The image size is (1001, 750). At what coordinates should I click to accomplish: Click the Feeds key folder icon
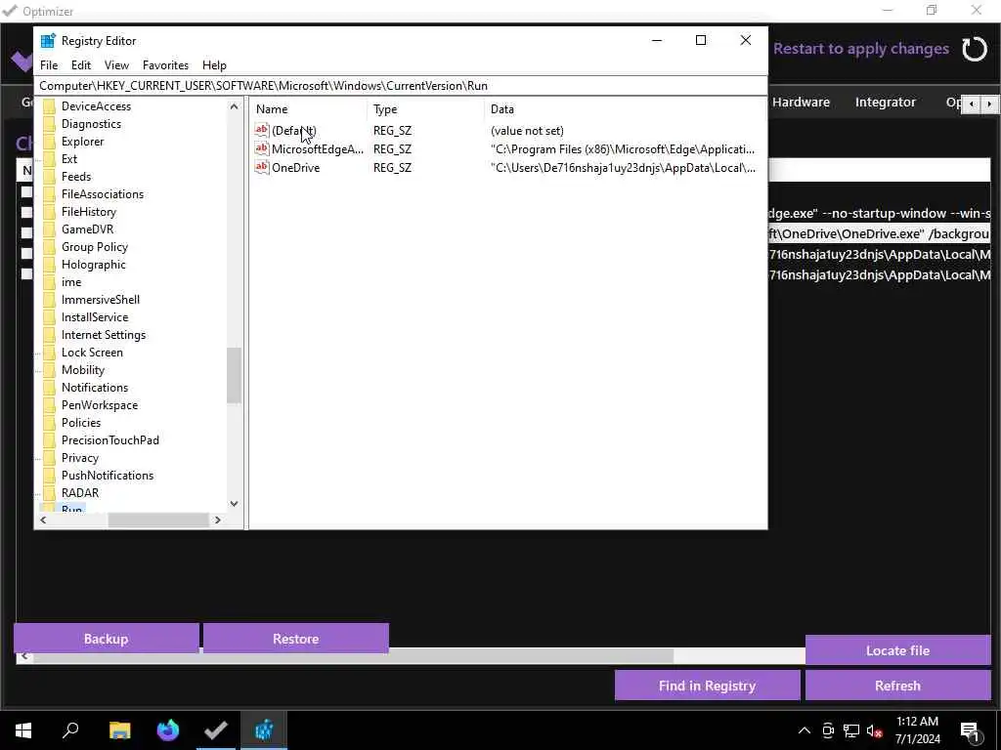(x=49, y=177)
